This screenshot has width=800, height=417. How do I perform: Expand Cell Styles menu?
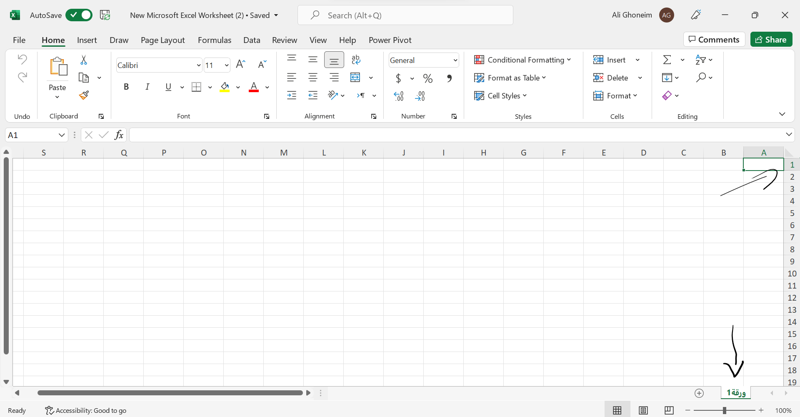click(x=500, y=95)
